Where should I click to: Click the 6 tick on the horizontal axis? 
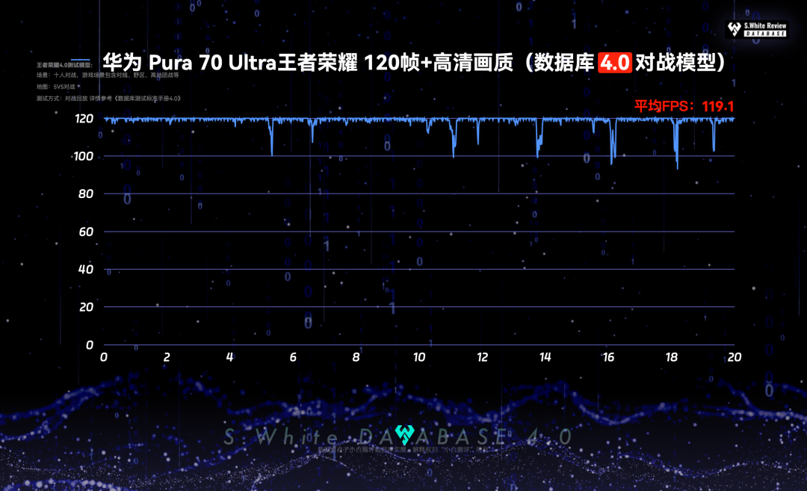[293, 357]
